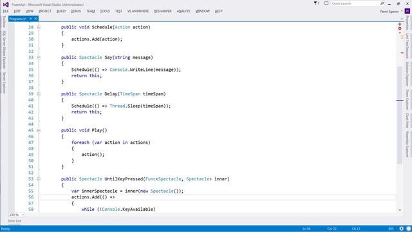The width and height of the screenshot is (412, 232).
Task: Click the Quick Launch magnifier icon
Action: tap(382, 3)
